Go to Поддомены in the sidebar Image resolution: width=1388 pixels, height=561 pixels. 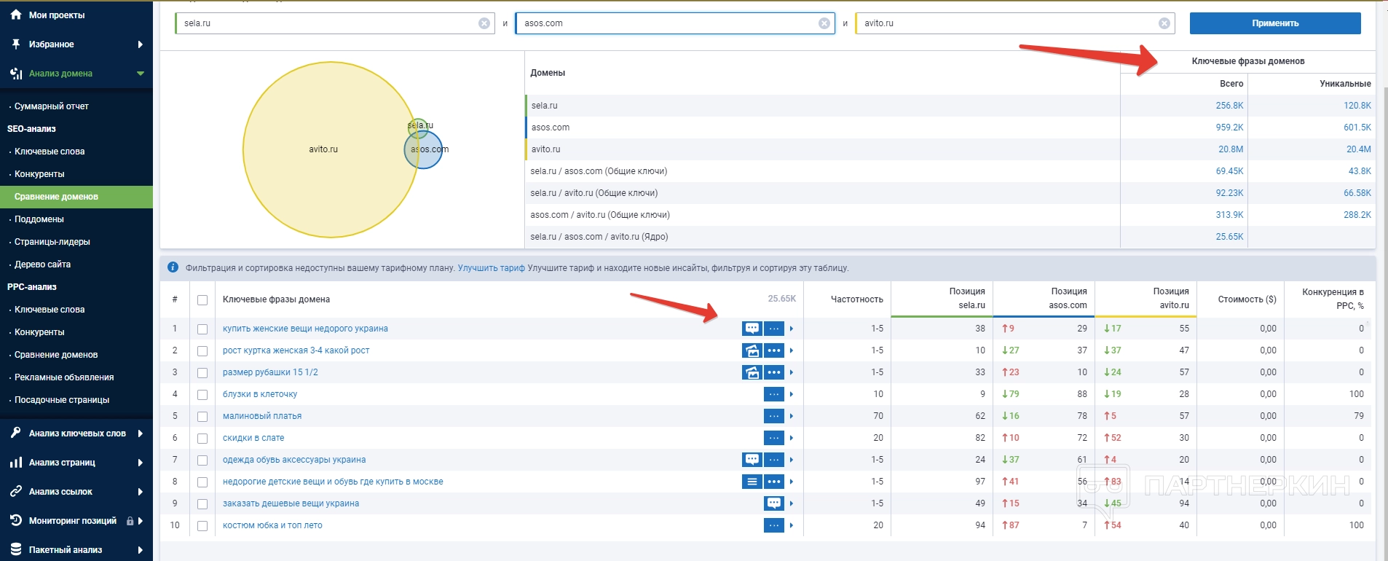click(39, 219)
